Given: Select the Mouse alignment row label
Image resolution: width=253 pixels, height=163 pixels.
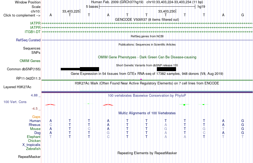Looking at the screenshot, I should coord(35,129).
